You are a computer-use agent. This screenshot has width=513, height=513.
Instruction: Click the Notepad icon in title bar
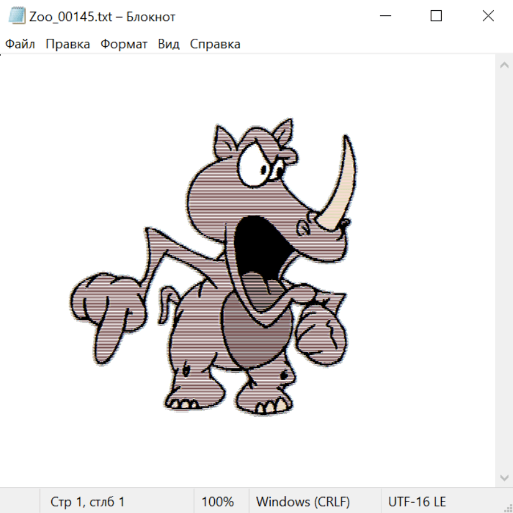(x=17, y=16)
